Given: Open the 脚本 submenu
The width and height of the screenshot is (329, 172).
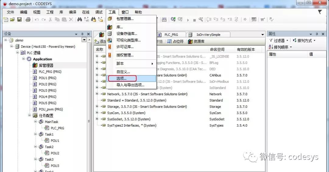Looking at the screenshot, I should pyautogui.click(x=131, y=63).
